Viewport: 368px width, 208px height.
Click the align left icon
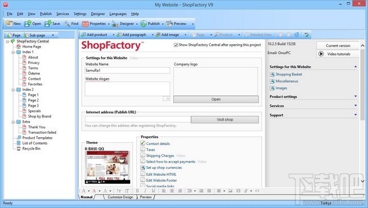click(x=164, y=190)
